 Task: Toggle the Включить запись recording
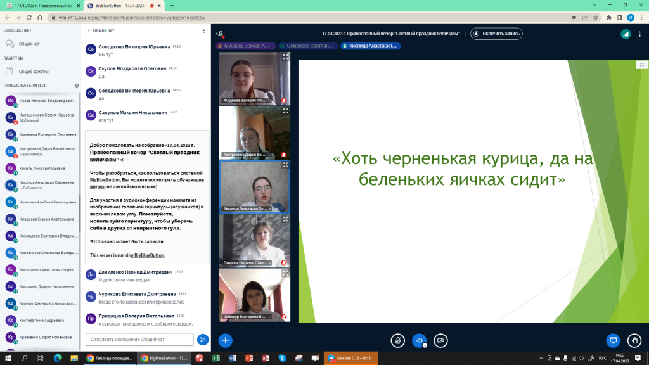click(x=496, y=34)
